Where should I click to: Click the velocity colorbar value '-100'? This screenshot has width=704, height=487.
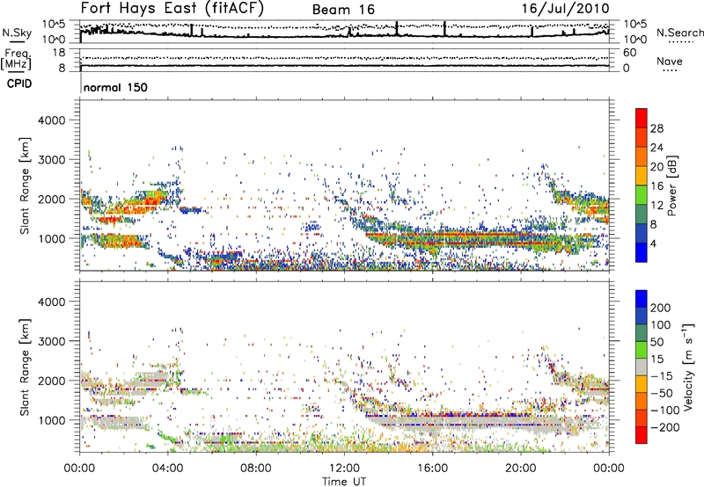click(x=665, y=411)
